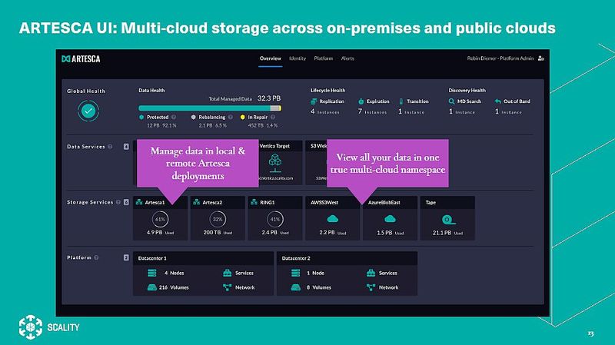Open the Datacenter 1 header
The width and height of the screenshot is (615, 345).
(203, 258)
